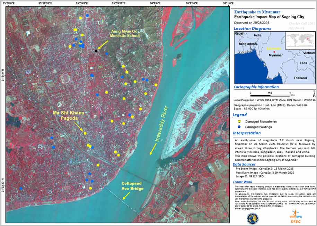317x226 pixels.
Task: Select the blue Damaged Buildings legend symbol
Action: [x=239, y=127]
